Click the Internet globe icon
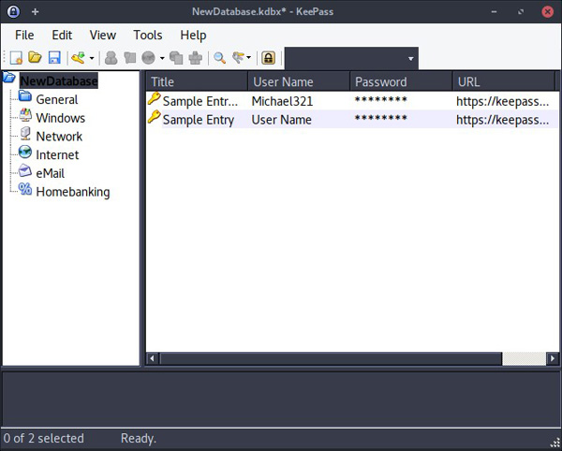This screenshot has height=451, width=562. point(25,152)
